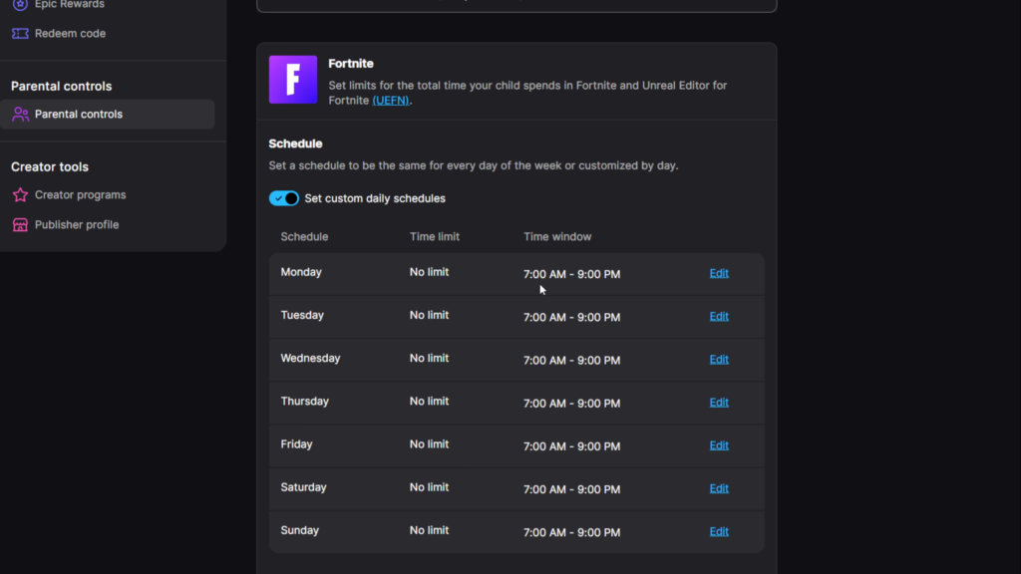The width and height of the screenshot is (1021, 574).
Task: Click the Parental controls people icon
Action: 20,114
